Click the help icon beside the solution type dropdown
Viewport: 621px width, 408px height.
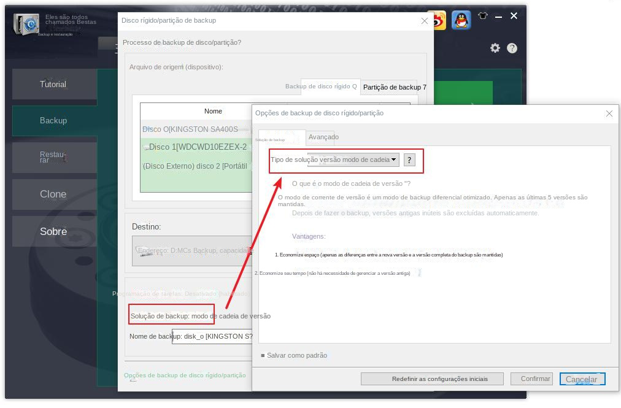click(x=409, y=160)
